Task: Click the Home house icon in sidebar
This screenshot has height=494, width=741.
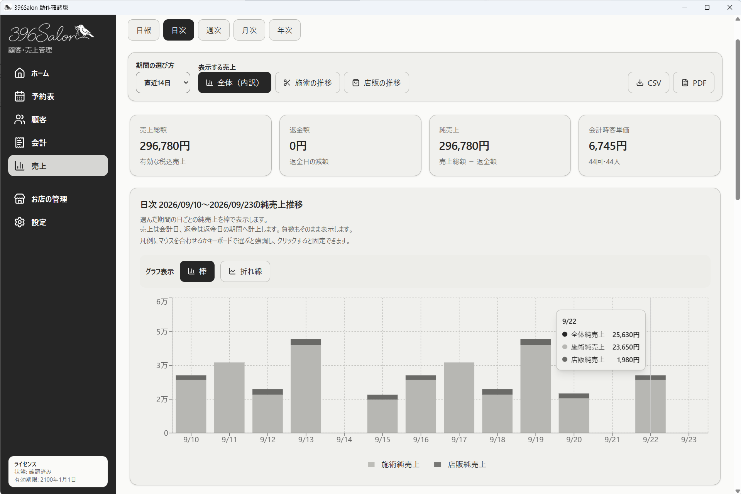Action: point(20,73)
